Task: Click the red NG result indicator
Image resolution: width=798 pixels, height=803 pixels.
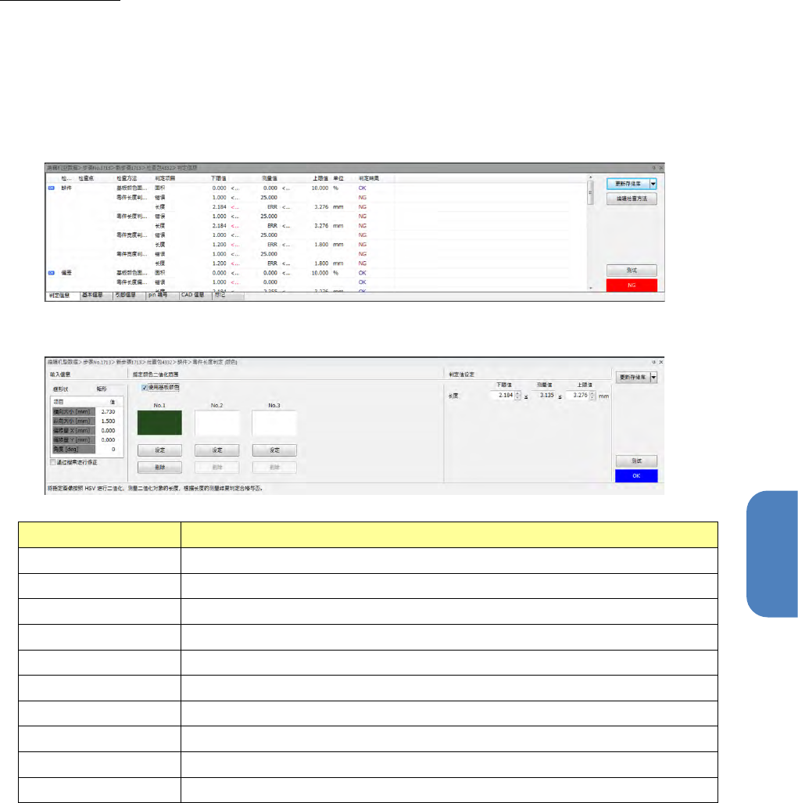Action: pos(632,285)
